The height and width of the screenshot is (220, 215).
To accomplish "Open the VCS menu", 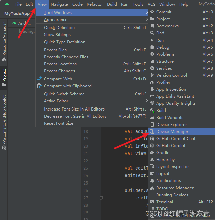I will point(151,4).
